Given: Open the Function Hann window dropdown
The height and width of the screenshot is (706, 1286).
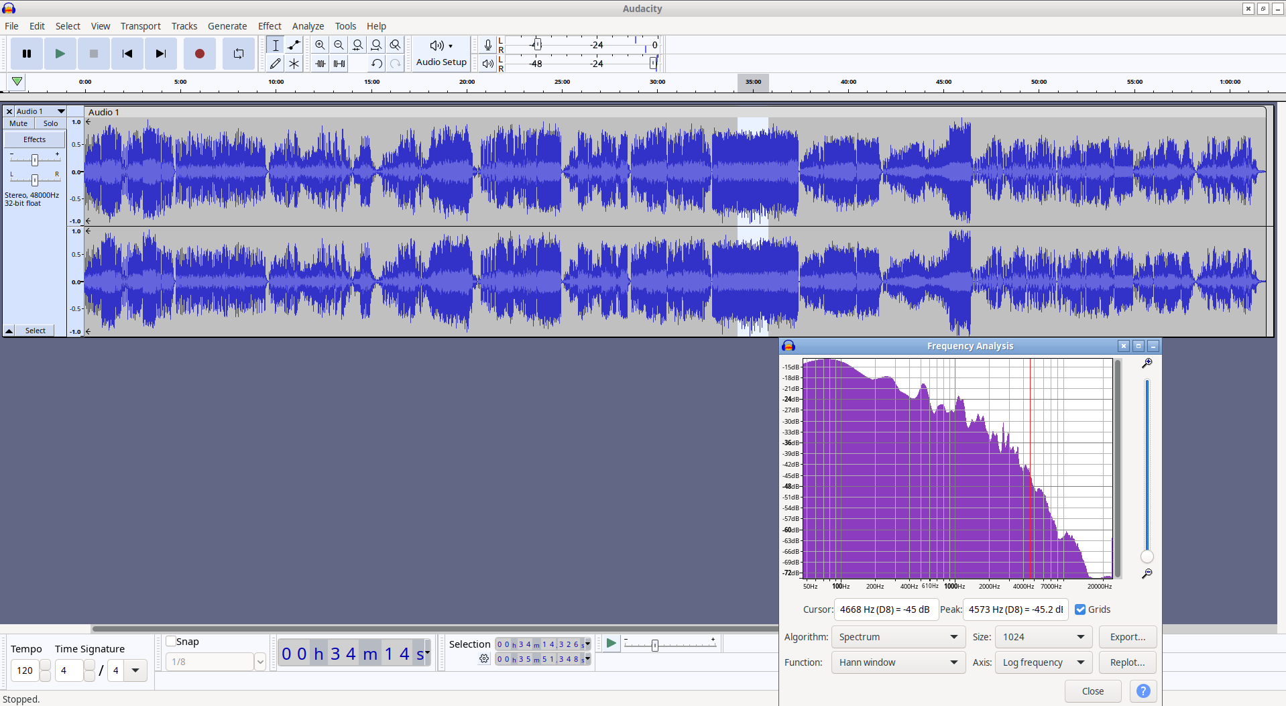Looking at the screenshot, I should point(898,662).
